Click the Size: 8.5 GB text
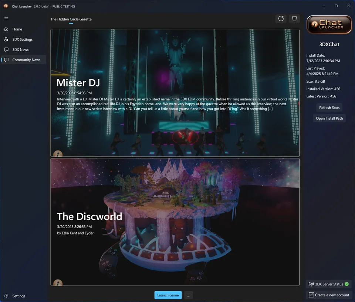 coord(315,81)
